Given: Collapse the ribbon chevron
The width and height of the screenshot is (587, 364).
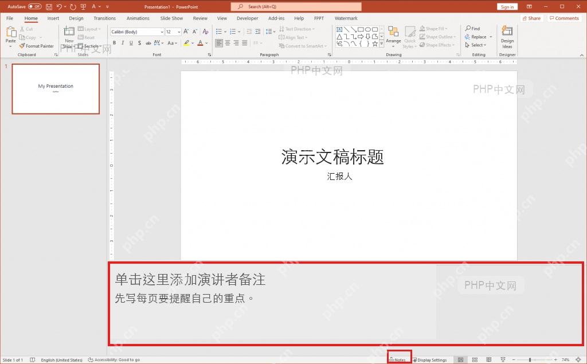Looking at the screenshot, I should pos(582,55).
